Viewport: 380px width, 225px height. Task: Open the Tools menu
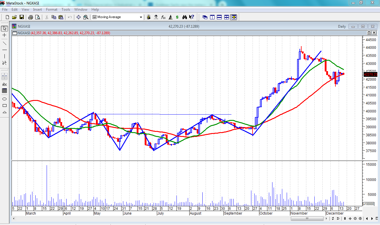66,10
